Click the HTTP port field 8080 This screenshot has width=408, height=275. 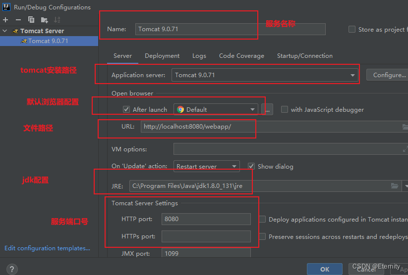(x=206, y=219)
